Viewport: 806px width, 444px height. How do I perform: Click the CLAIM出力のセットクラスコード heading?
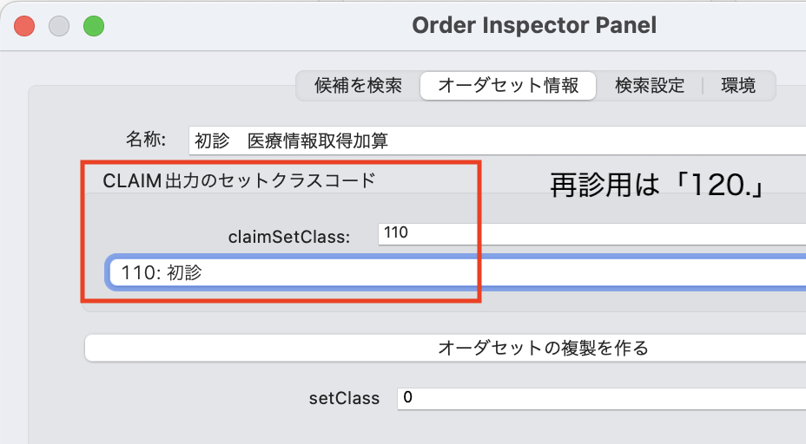coord(239,181)
